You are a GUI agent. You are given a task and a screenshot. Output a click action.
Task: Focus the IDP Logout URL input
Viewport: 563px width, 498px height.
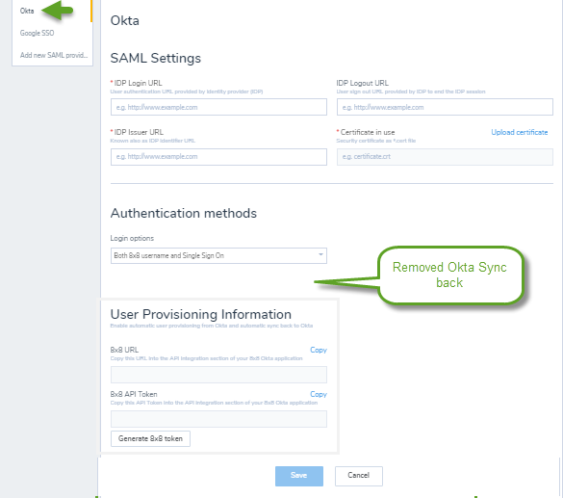tap(445, 107)
